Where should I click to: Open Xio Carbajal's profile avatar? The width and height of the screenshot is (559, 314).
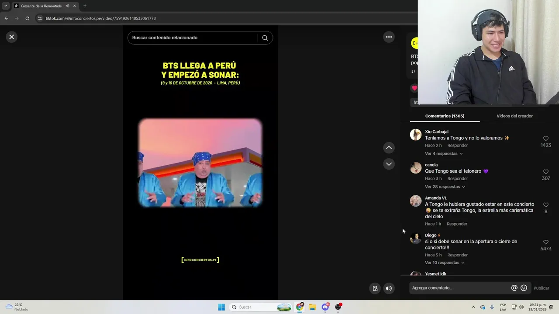[415, 134]
